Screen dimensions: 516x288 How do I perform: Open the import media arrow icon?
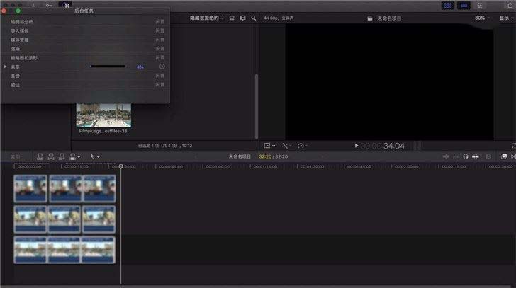(x=33, y=5)
